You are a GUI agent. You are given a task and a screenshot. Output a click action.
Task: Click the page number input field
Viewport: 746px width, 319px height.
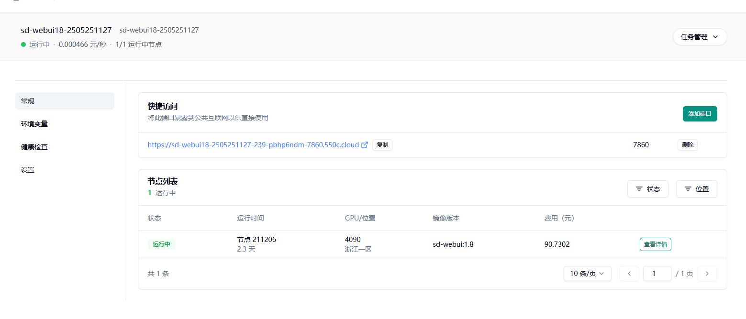coord(657,274)
